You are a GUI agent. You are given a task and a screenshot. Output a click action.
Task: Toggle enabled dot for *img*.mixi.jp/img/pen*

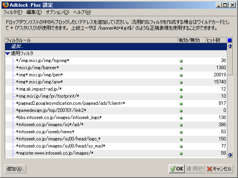181,75
